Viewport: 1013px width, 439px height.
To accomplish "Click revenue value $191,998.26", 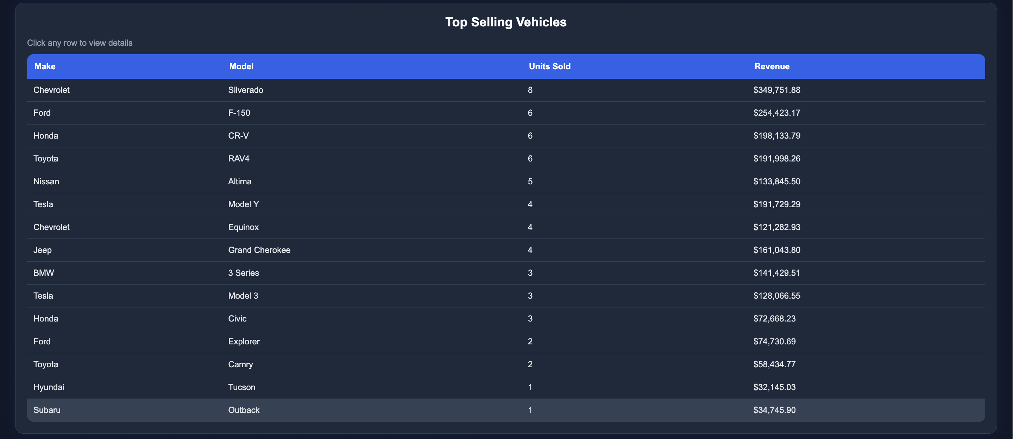I will (x=777, y=158).
